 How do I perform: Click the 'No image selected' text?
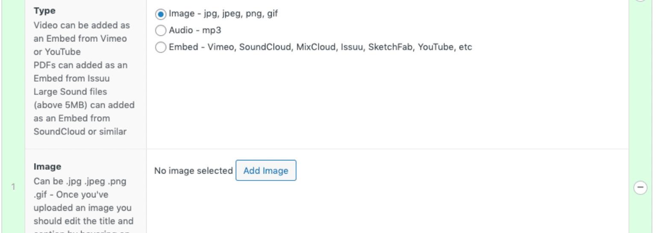tap(193, 171)
